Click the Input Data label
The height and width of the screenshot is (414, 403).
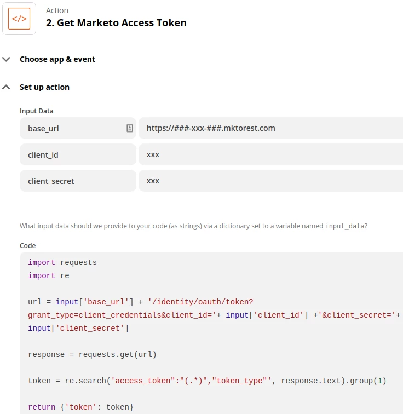(37, 111)
